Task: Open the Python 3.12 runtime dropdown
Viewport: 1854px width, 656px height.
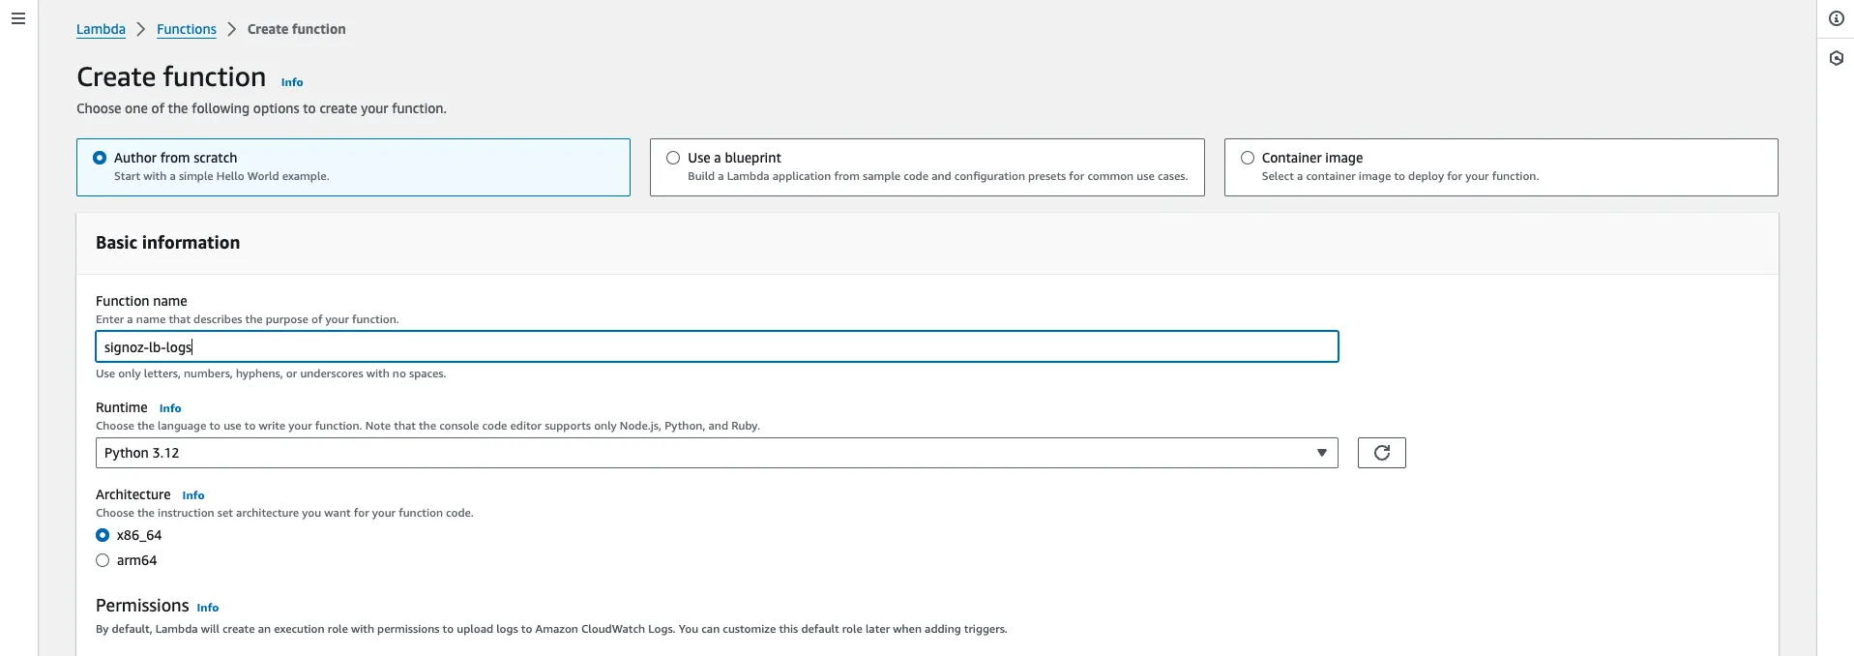Action: 717,453
